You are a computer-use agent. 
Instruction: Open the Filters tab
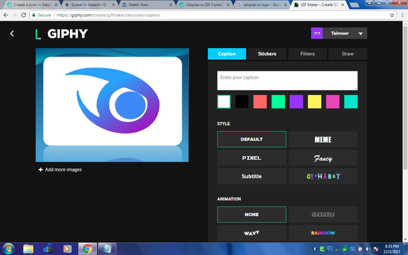pos(307,54)
